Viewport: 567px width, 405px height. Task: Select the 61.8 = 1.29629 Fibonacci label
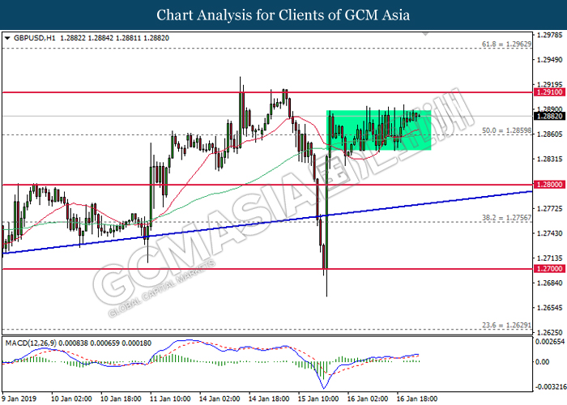[x=506, y=44]
